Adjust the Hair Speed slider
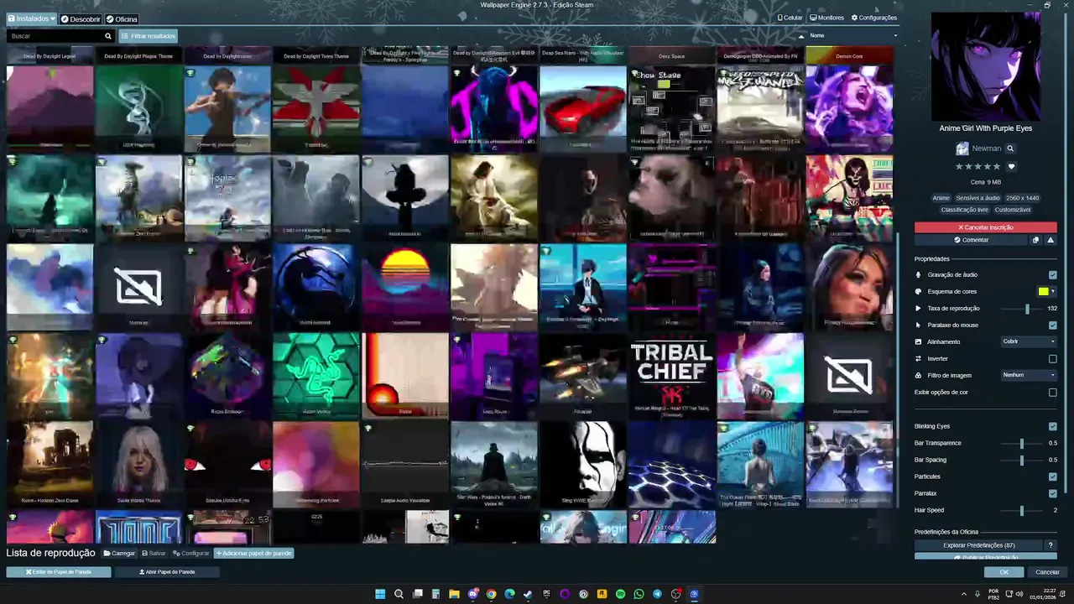 tap(1020, 510)
